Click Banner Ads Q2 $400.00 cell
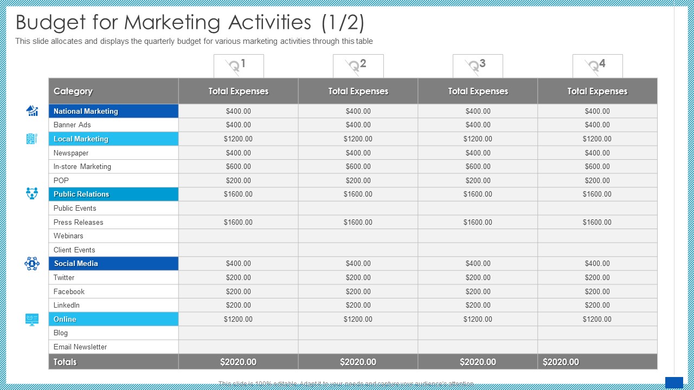Image resolution: width=694 pixels, height=390 pixels. (x=358, y=125)
